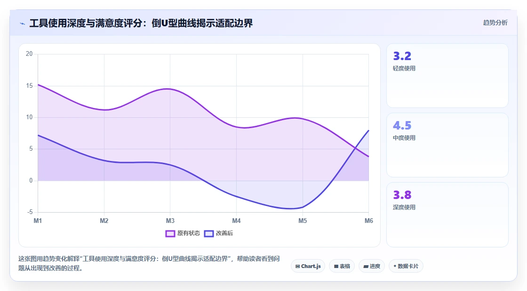Click the 趋势分析 label in header

coord(495,23)
